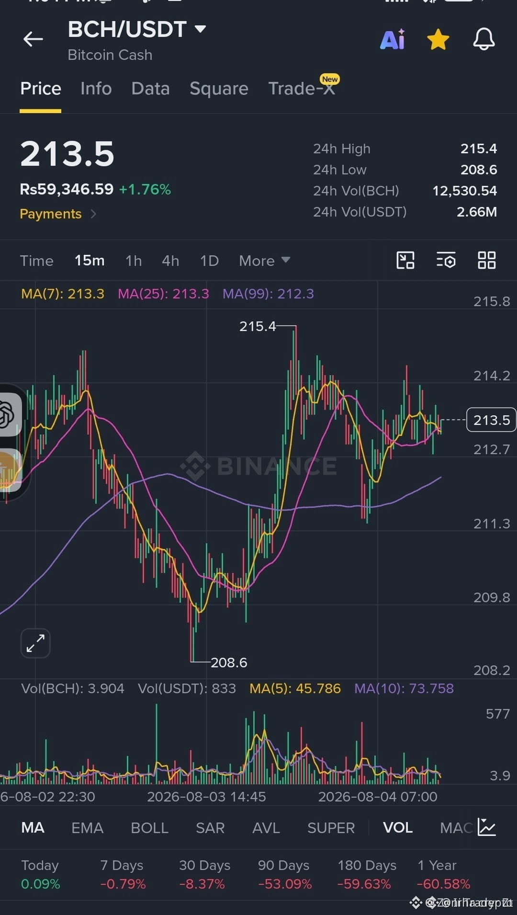
Task: Select the 1h interval
Action: (x=134, y=261)
